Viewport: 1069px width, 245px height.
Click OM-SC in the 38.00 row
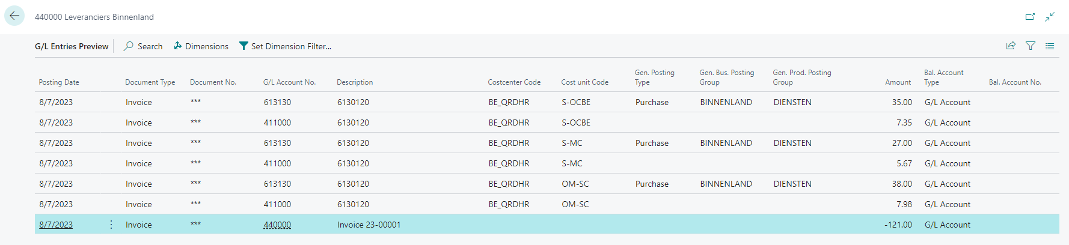[x=575, y=184]
